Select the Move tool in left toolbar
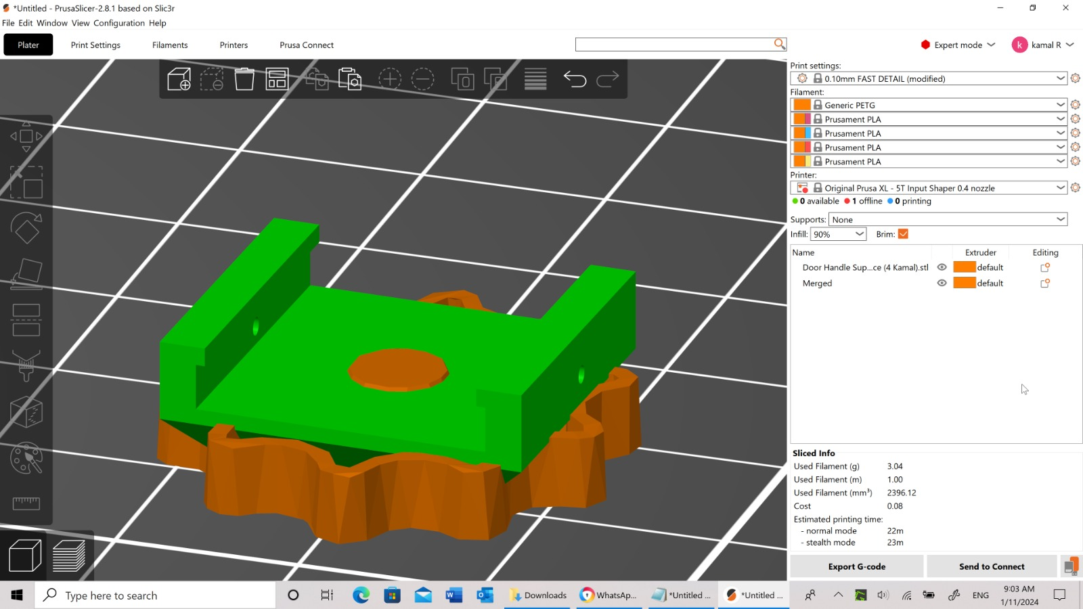The image size is (1083, 609). point(26,137)
